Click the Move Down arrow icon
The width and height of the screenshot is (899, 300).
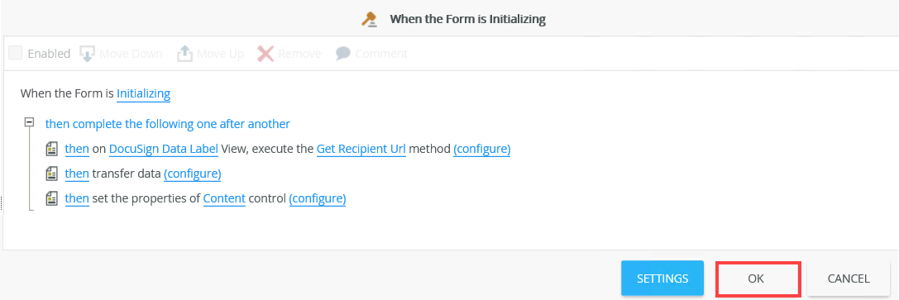click(x=87, y=53)
